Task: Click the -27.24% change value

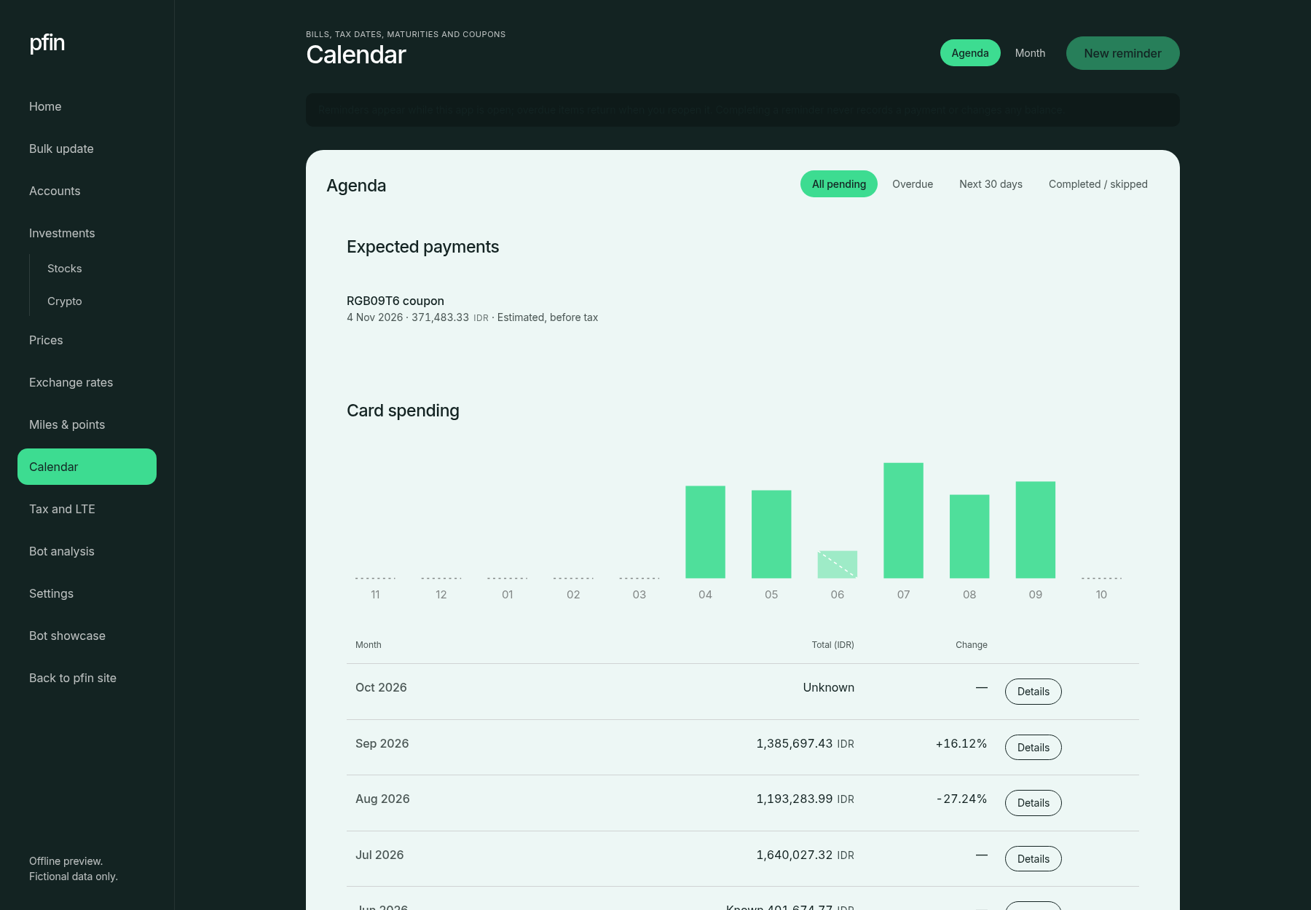Action: (961, 799)
